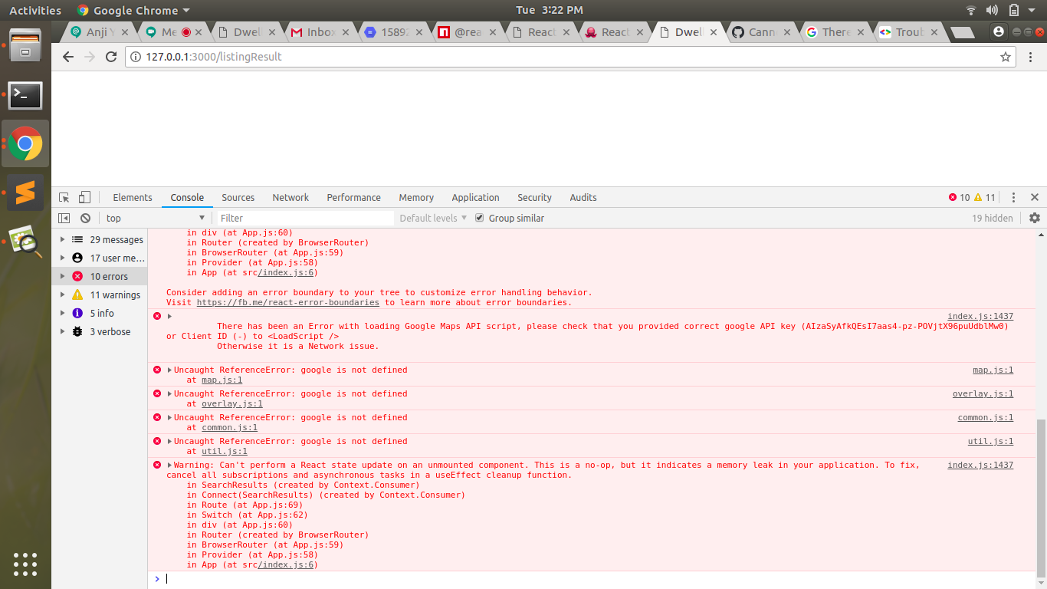Open the DevTools customize menu
This screenshot has width=1047, height=589.
1013,197
